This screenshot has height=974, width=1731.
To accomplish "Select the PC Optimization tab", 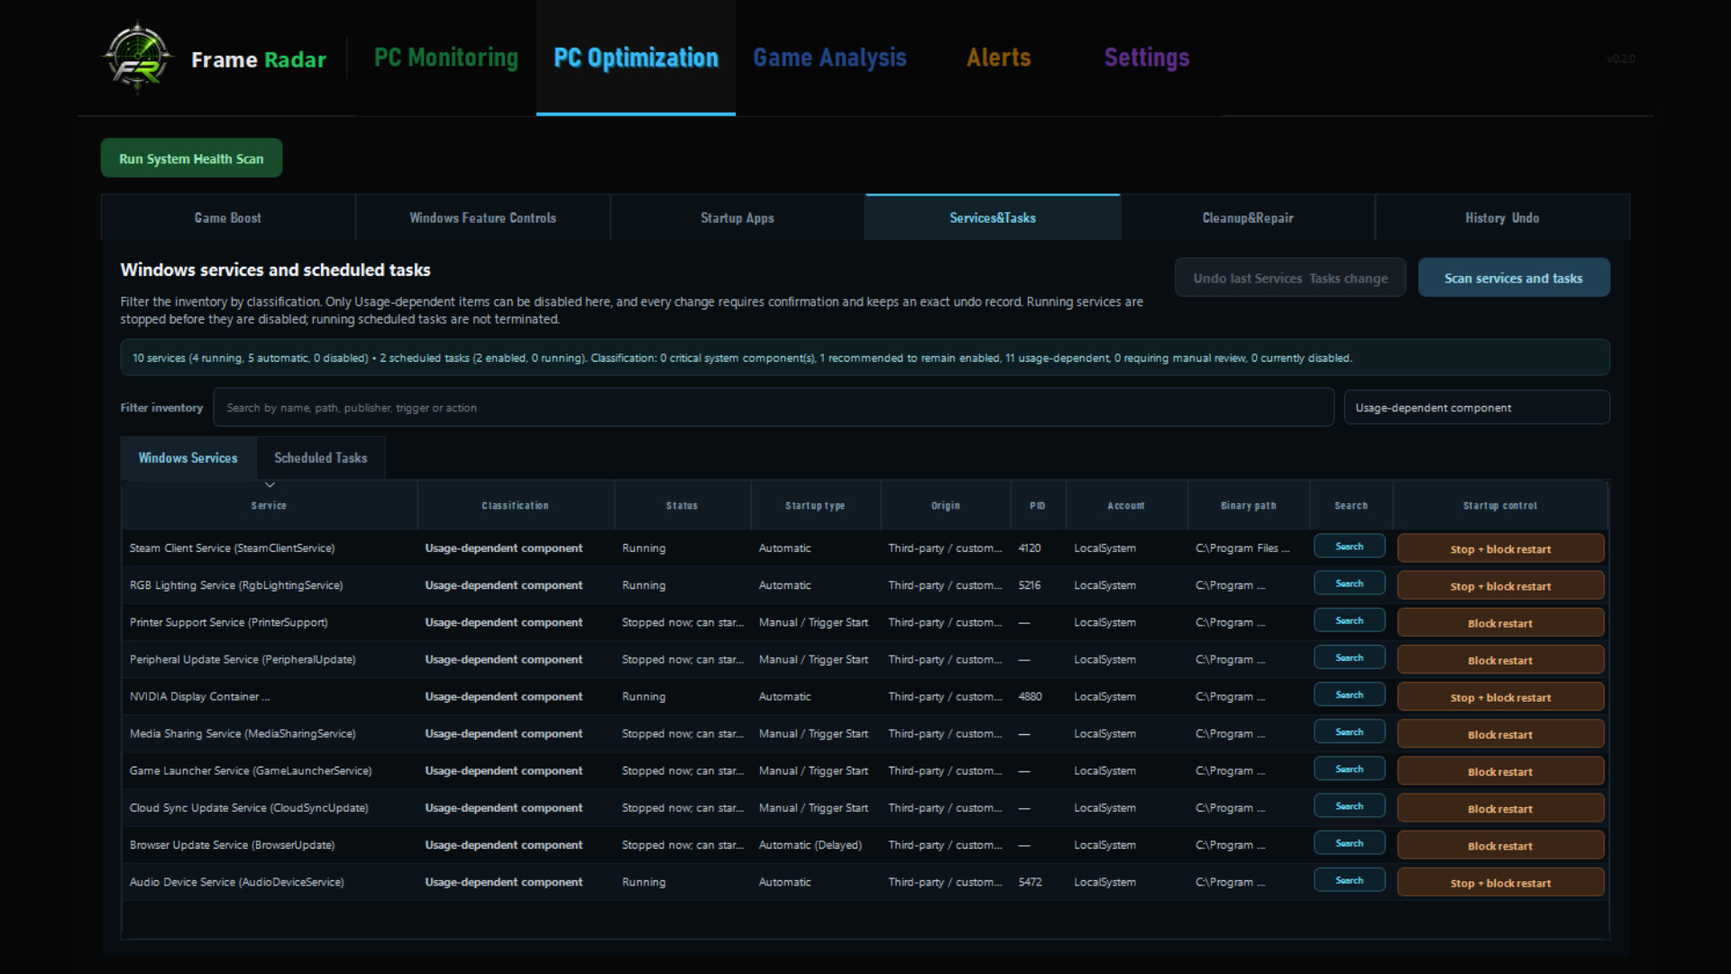I will 636,58.
